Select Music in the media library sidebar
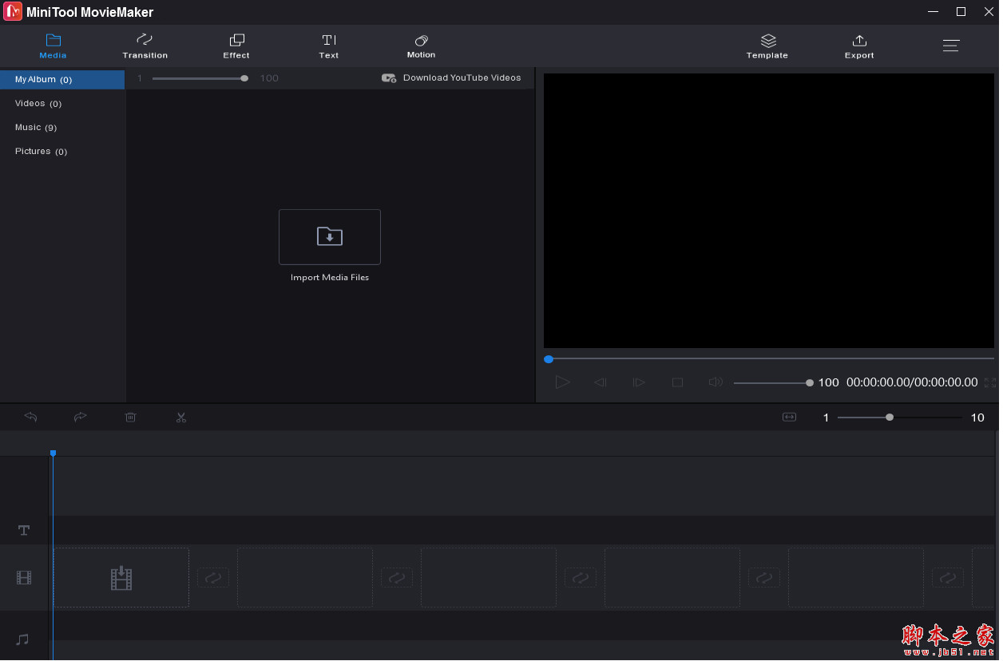The height and width of the screenshot is (661, 1003). [x=36, y=127]
